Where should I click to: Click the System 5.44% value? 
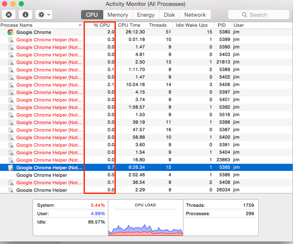[98, 205]
